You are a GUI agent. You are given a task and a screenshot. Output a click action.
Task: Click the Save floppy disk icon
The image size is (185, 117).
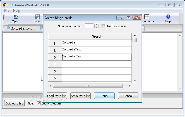[37, 17]
